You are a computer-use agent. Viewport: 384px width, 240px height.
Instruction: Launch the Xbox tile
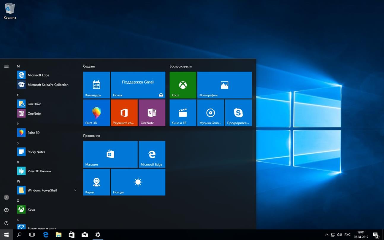coord(183,85)
